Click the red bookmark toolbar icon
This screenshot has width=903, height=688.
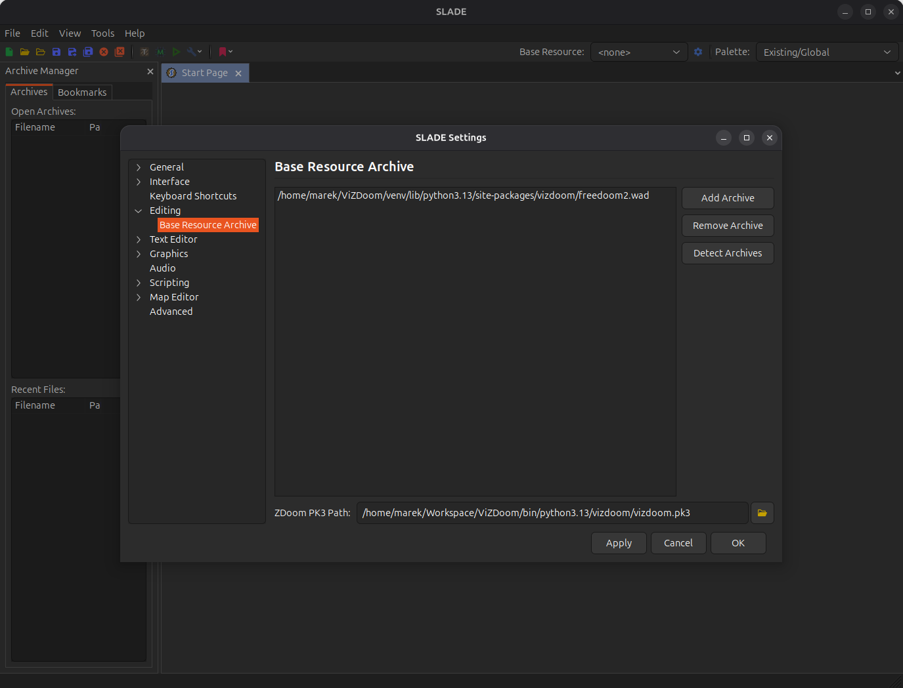pos(223,52)
